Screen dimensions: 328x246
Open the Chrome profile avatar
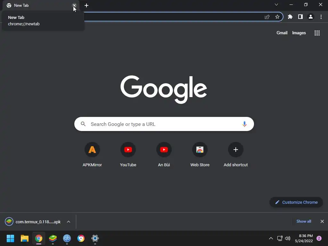coord(310,17)
